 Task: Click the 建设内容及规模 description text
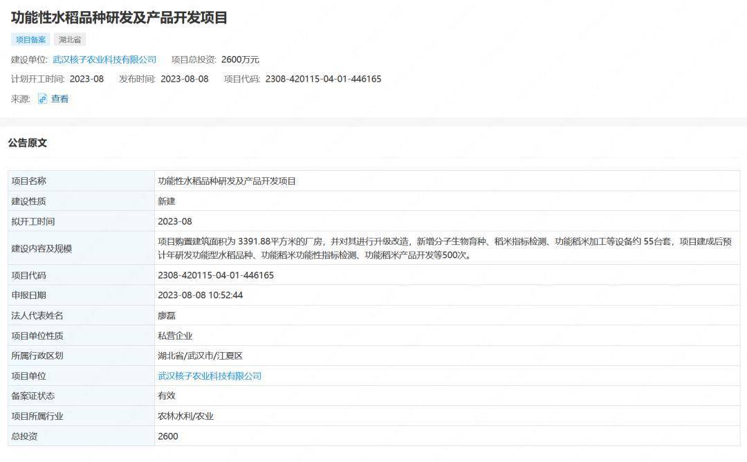click(444, 248)
